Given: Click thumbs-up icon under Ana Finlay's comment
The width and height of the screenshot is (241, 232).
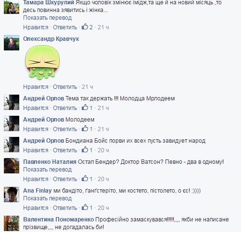Looking at the screenshot, I should 85,208.
